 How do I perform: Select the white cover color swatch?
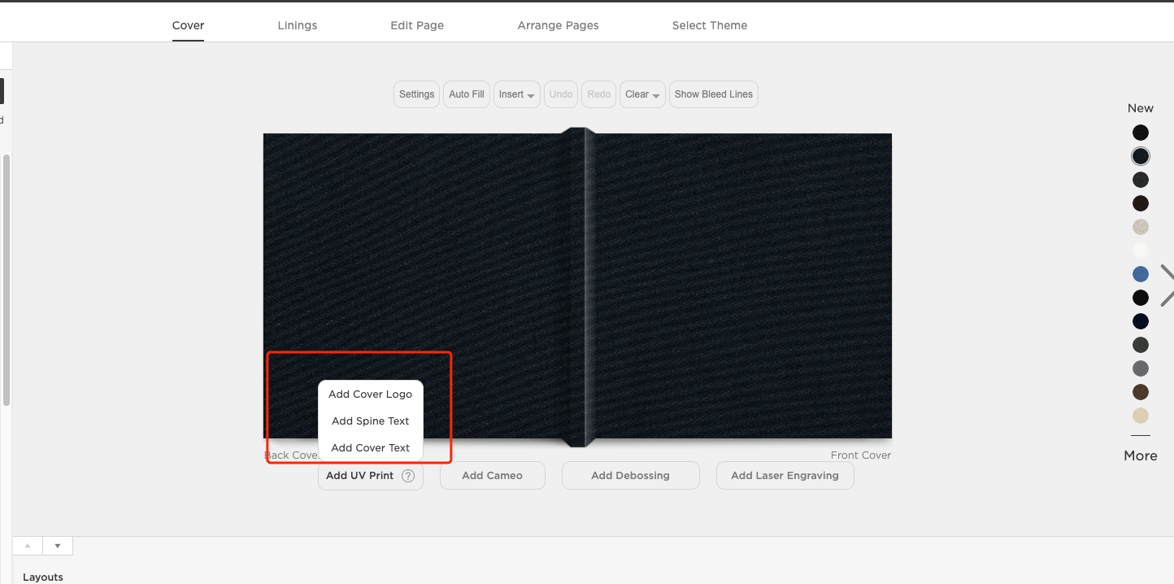click(x=1141, y=251)
